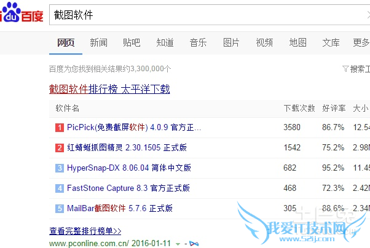Viewport: 370px width, 248px height.
Task: Open the 文库 tab
Action: click(331, 43)
